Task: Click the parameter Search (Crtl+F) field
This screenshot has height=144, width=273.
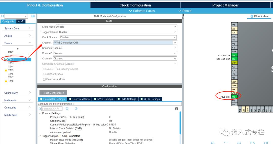Action: tap(52, 109)
